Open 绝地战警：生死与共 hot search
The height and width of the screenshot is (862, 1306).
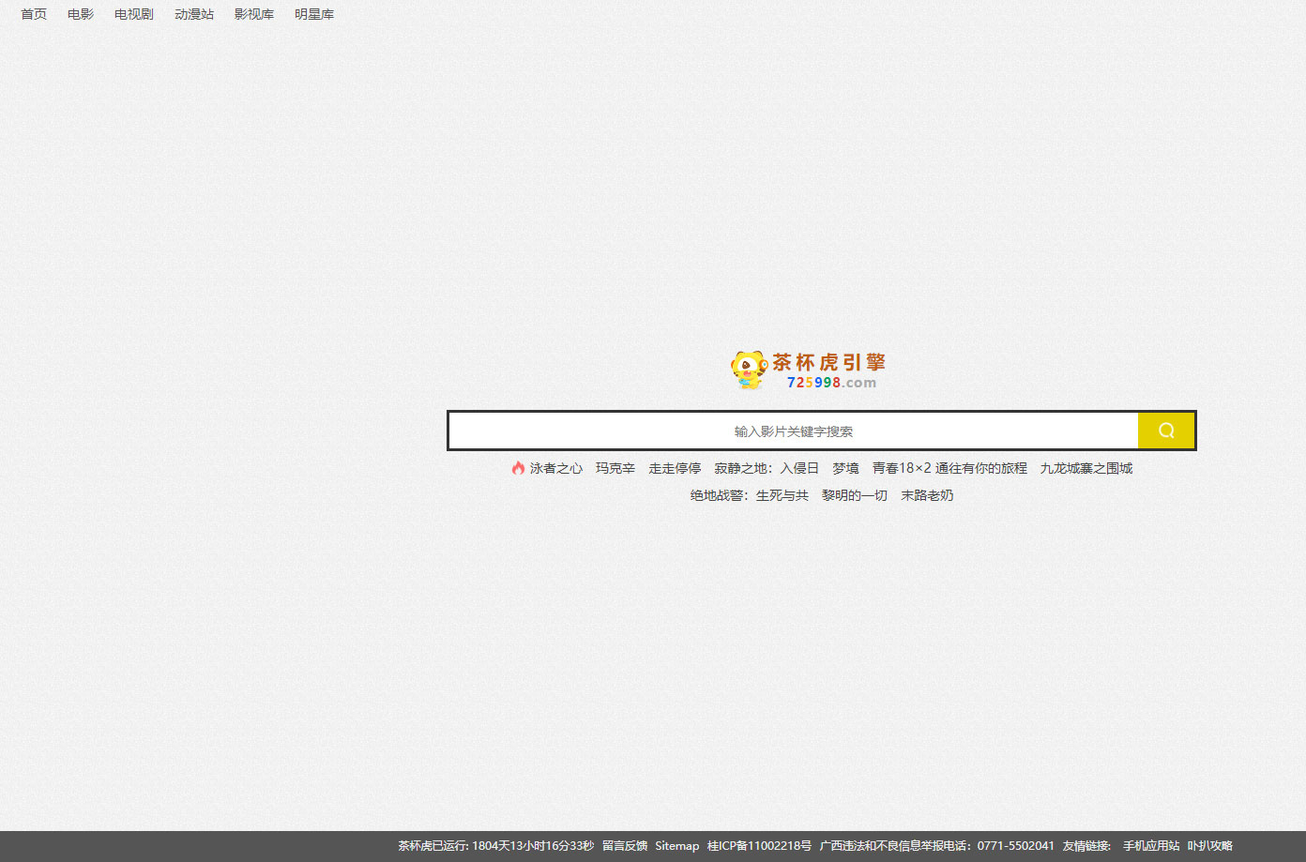[750, 495]
